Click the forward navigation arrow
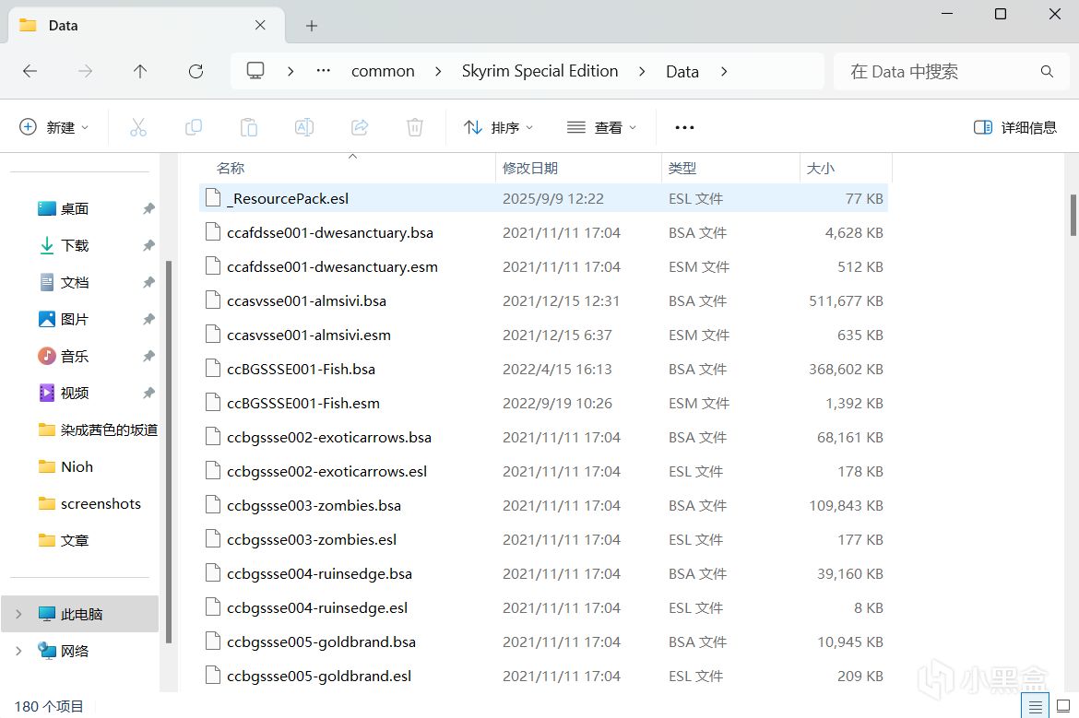The height and width of the screenshot is (718, 1079). click(86, 71)
